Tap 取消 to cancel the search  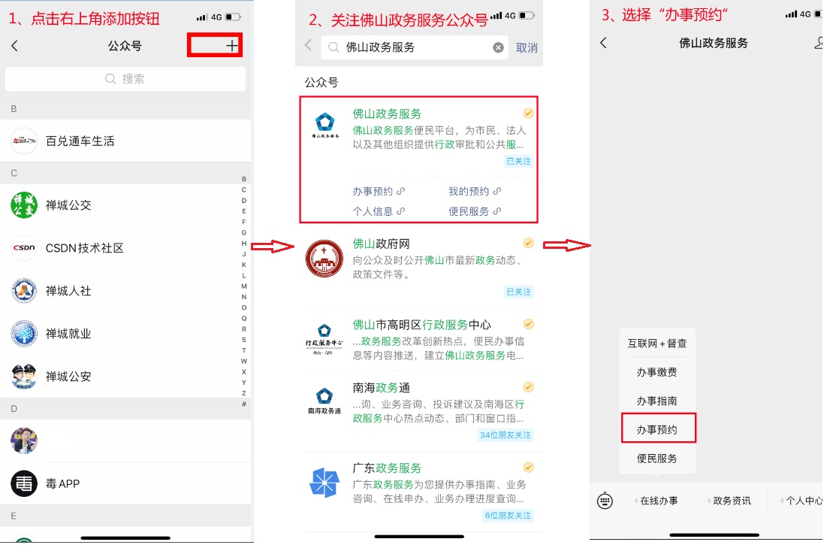click(x=527, y=48)
